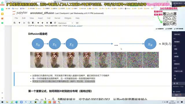
Task: Click the red Weibo sidebar icon
Action: tap(2, 18)
